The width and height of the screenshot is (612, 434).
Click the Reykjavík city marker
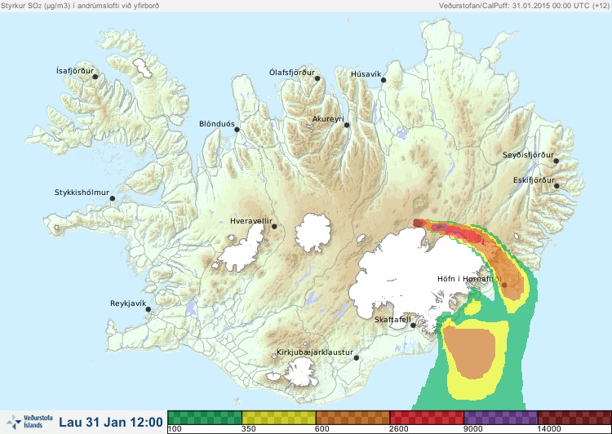tap(149, 309)
